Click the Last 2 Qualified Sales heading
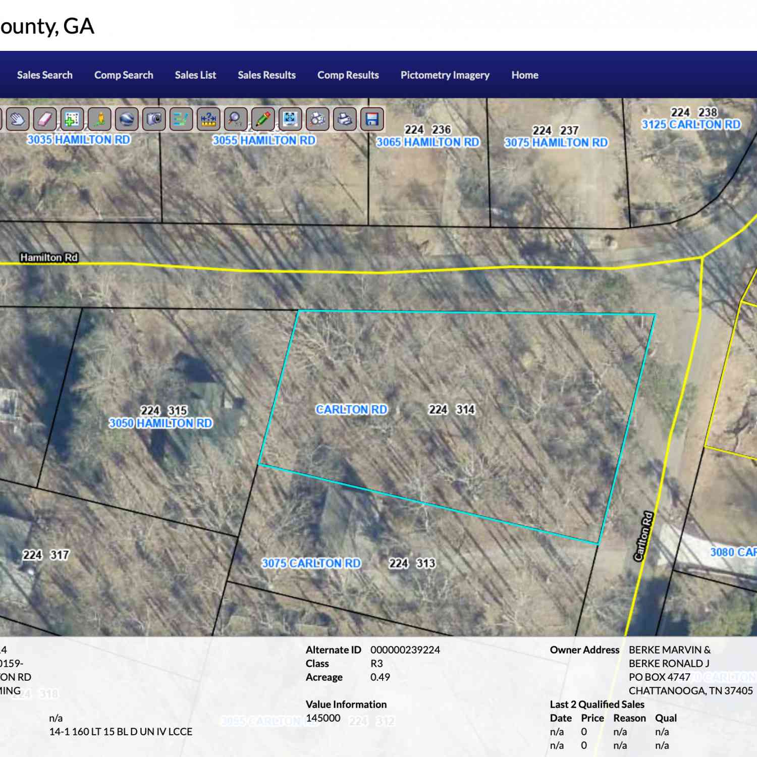 (x=597, y=704)
